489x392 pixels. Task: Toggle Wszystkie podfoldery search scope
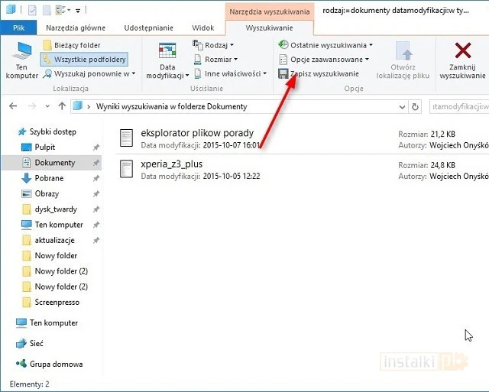pos(84,59)
